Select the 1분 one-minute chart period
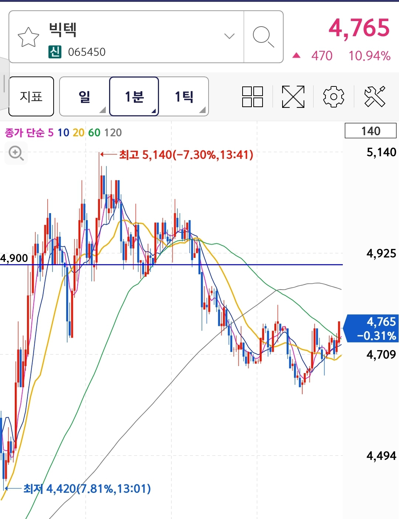The height and width of the screenshot is (519, 399). coord(134,96)
